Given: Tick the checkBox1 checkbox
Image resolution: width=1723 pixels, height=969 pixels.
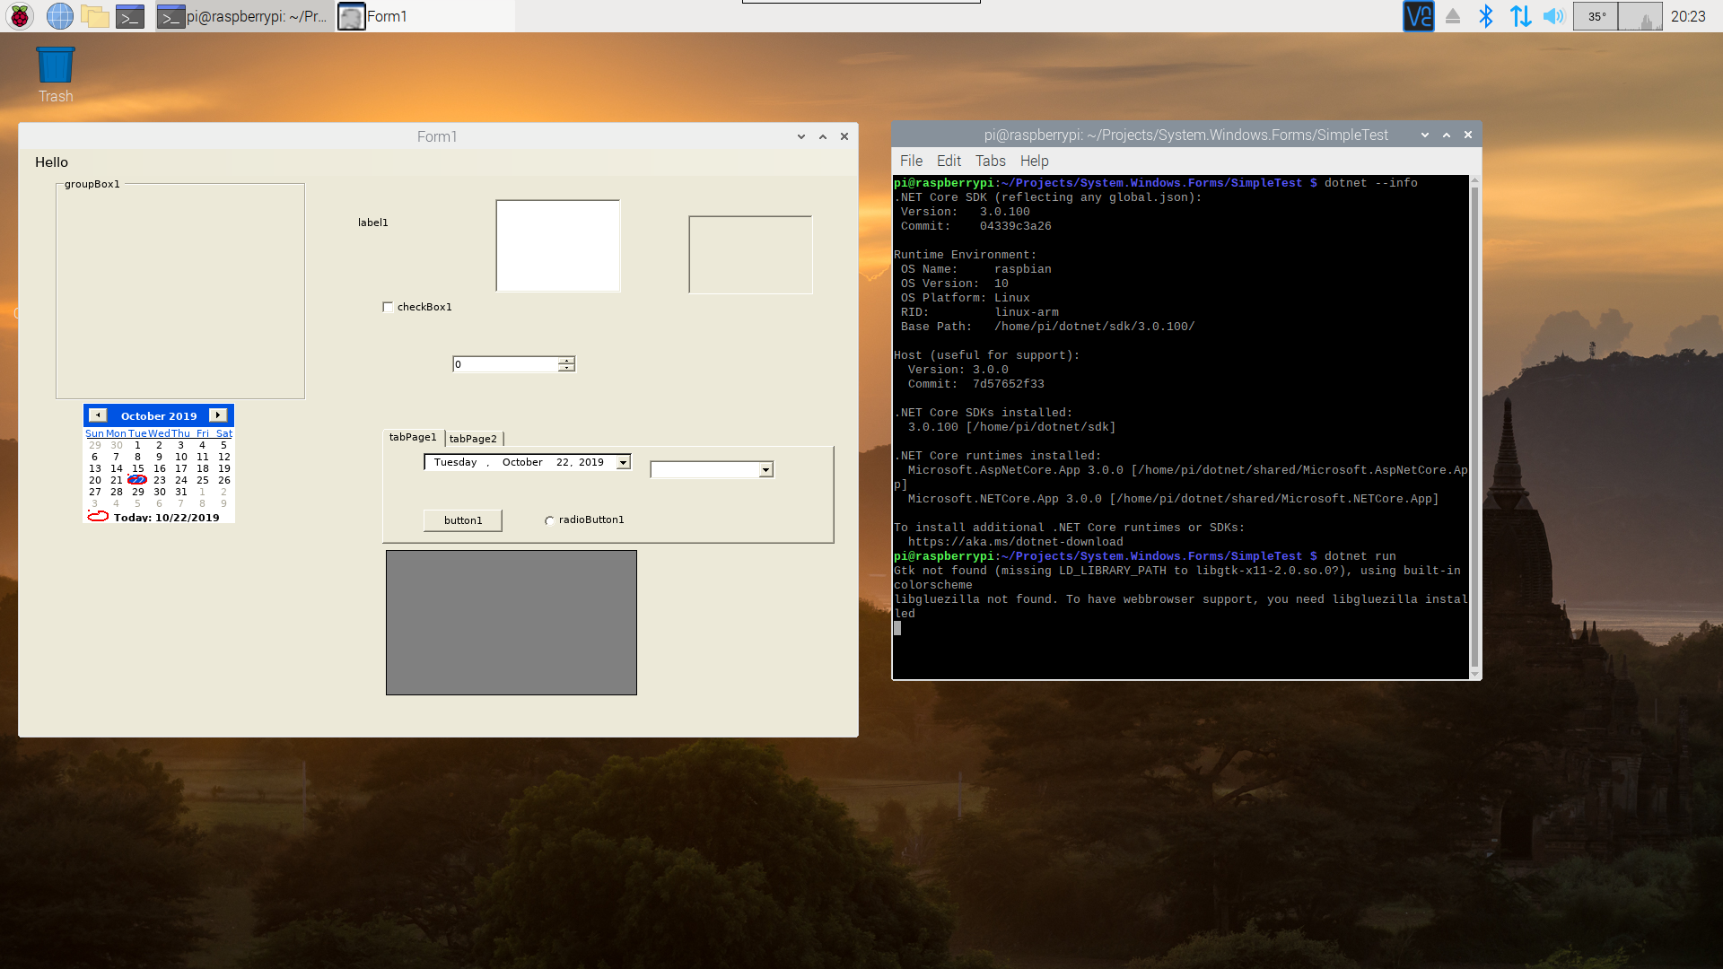Looking at the screenshot, I should [x=388, y=307].
